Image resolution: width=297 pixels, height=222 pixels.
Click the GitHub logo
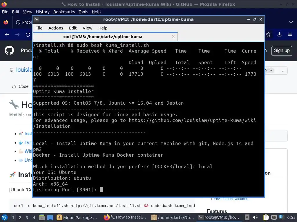(x=9, y=50)
